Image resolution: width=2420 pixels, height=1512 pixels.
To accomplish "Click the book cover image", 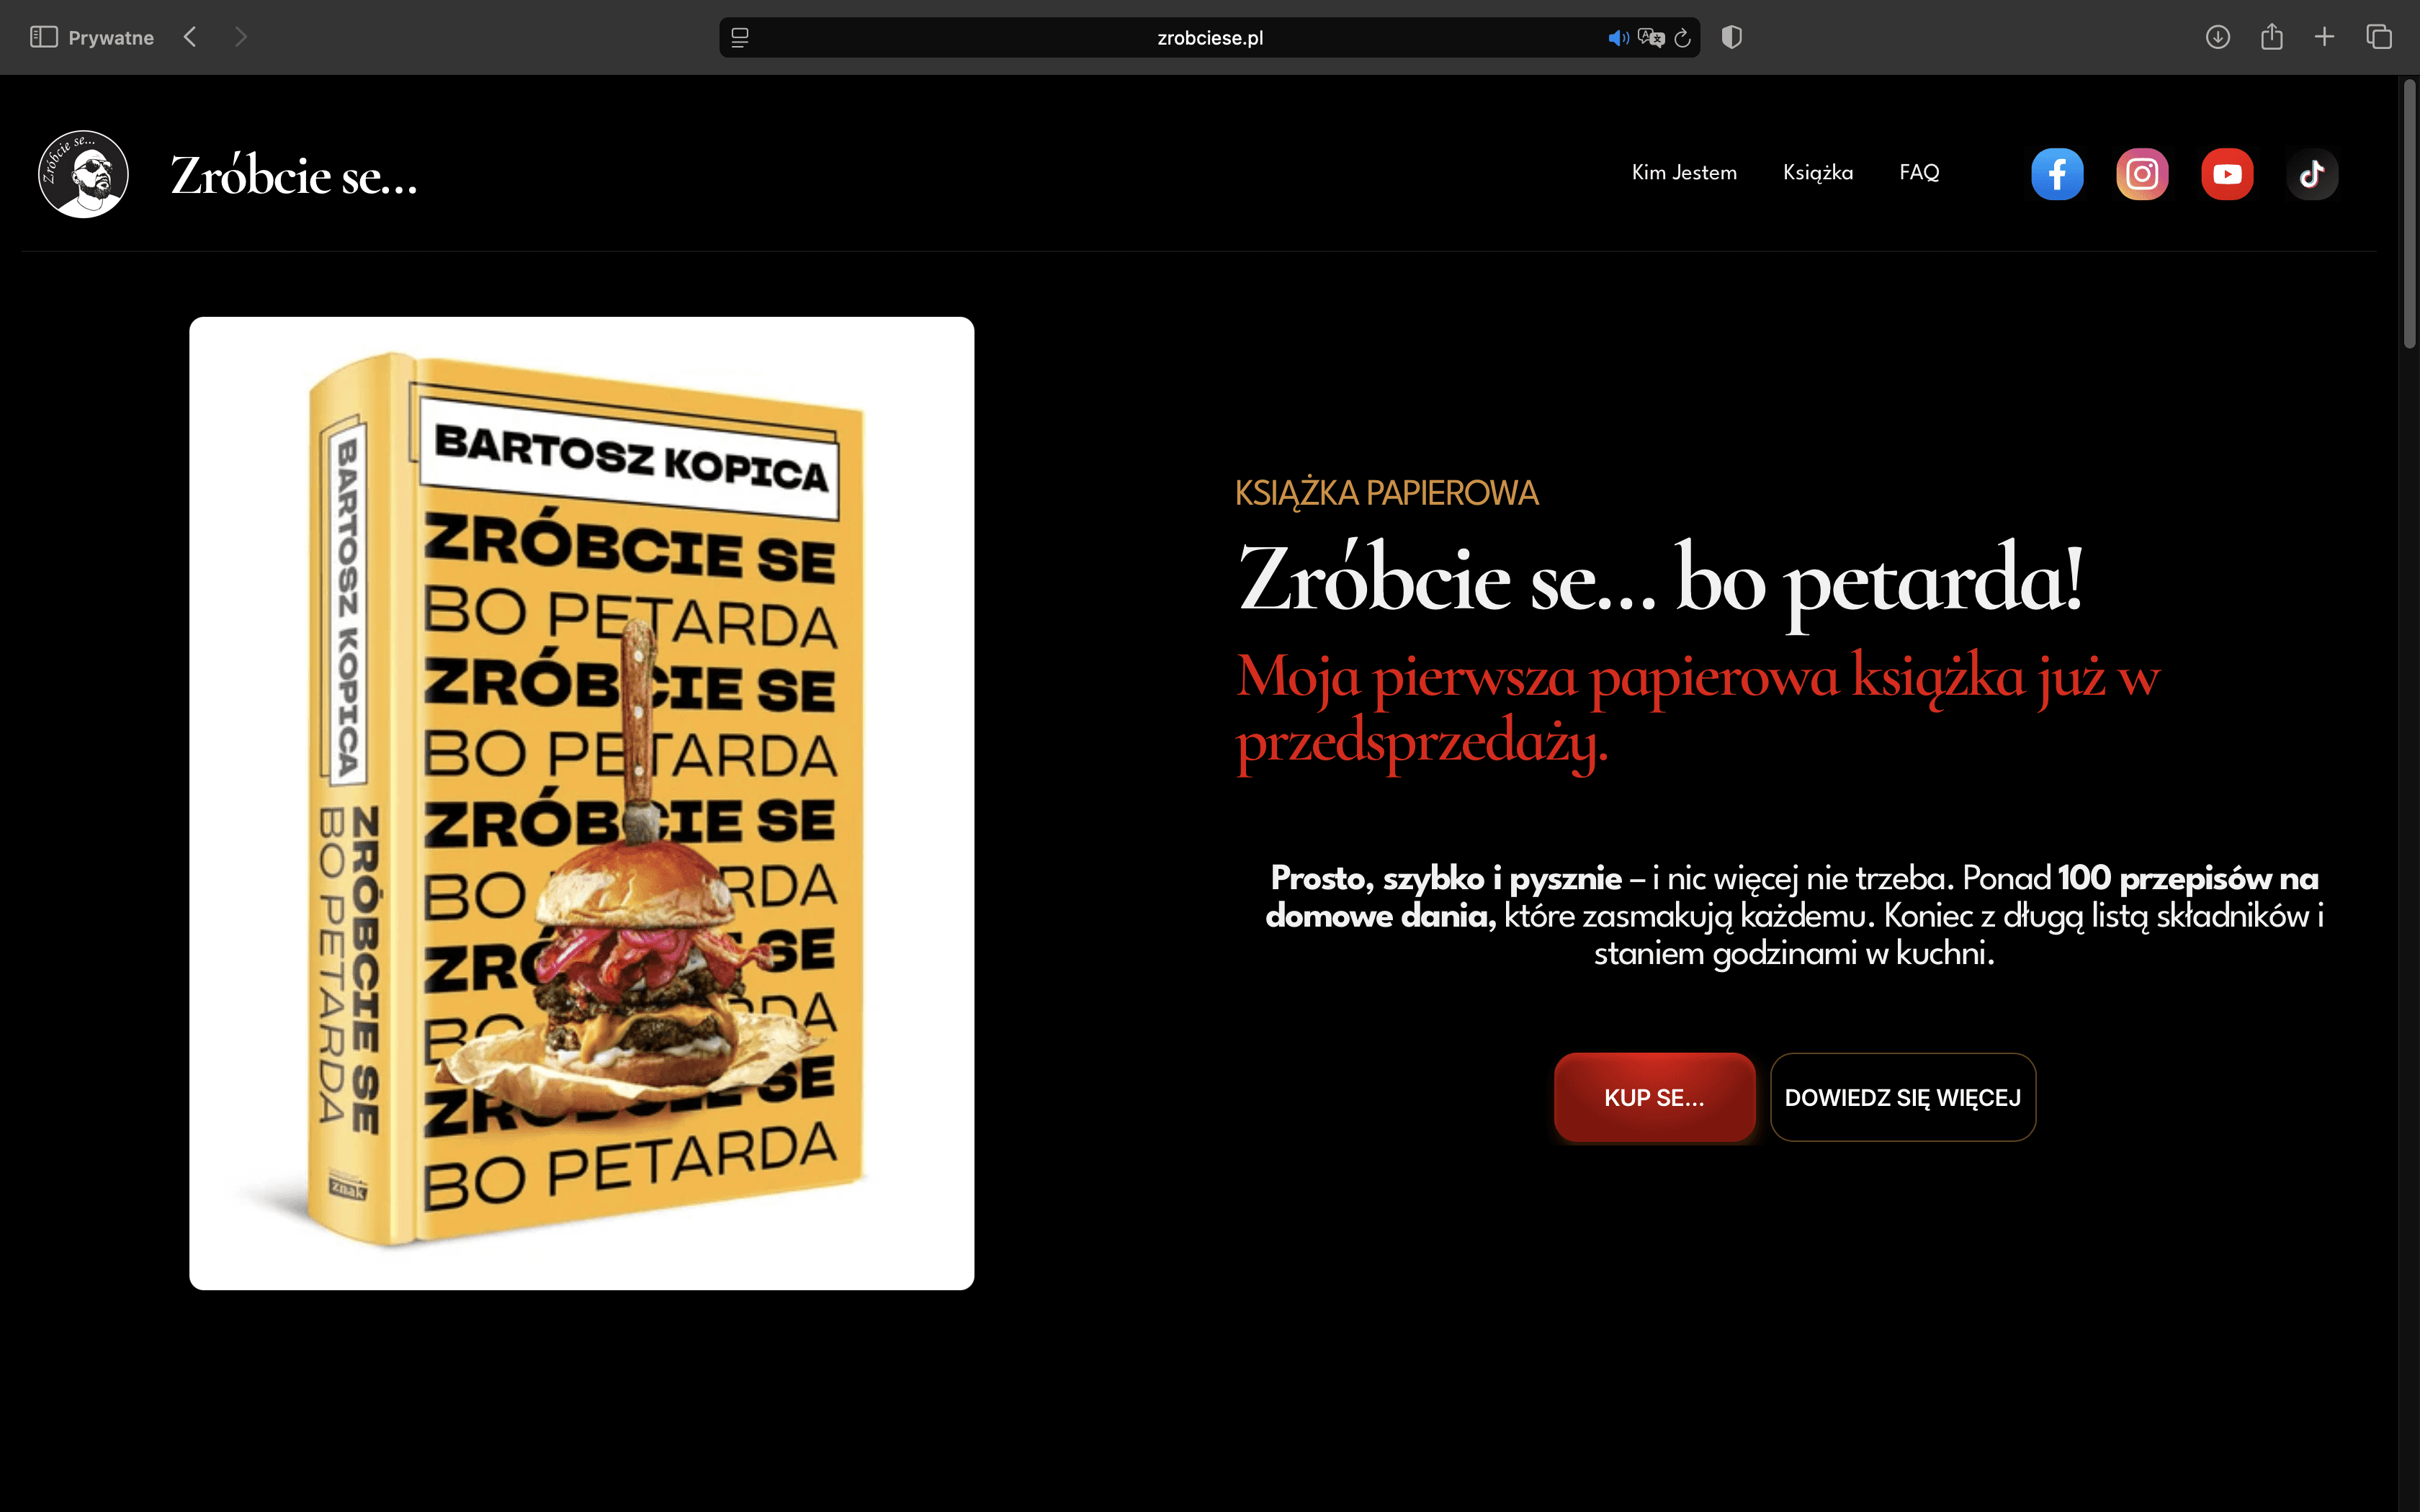I will tap(581, 803).
